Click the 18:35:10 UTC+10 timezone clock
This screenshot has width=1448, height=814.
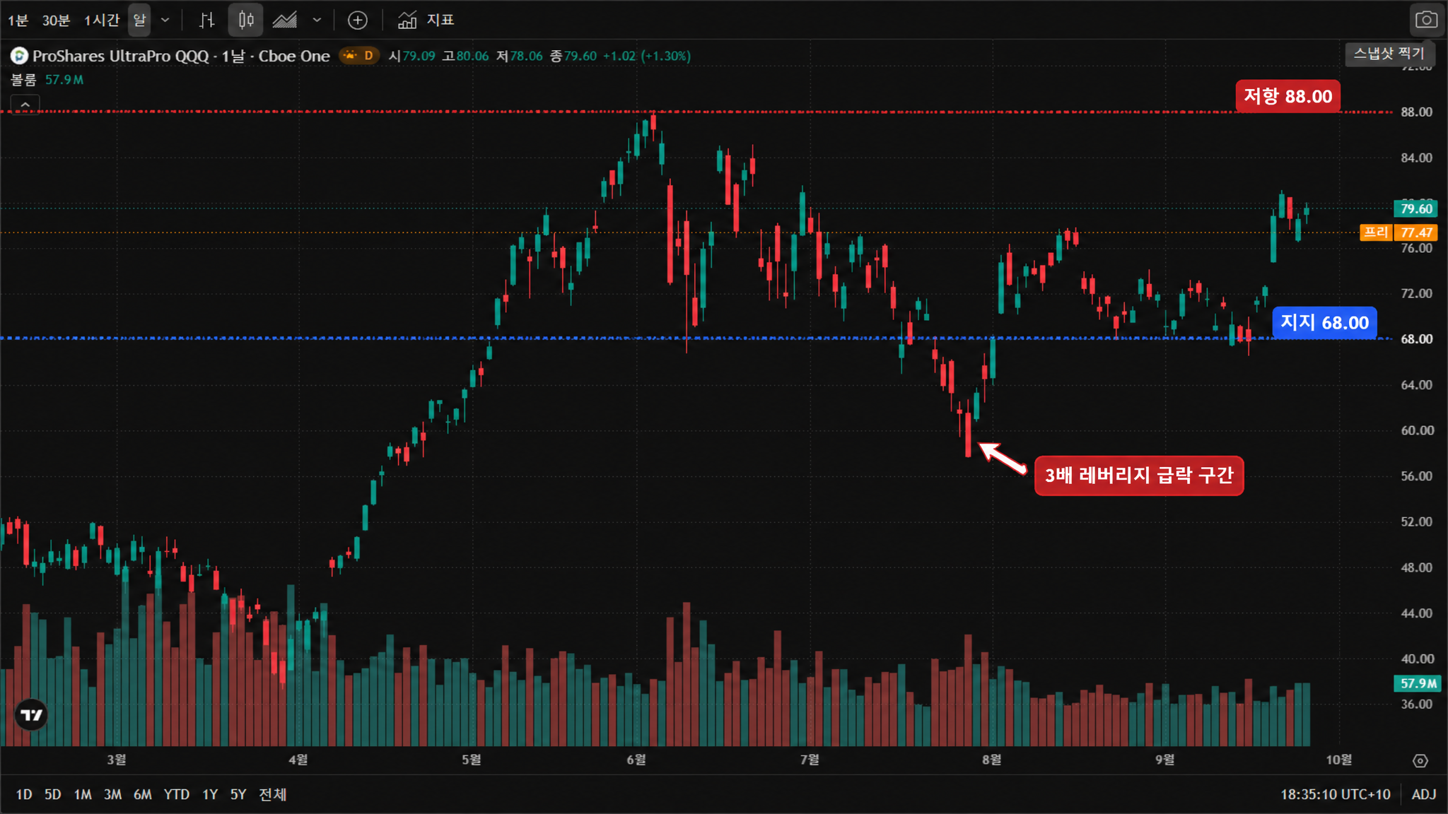coord(1335,794)
